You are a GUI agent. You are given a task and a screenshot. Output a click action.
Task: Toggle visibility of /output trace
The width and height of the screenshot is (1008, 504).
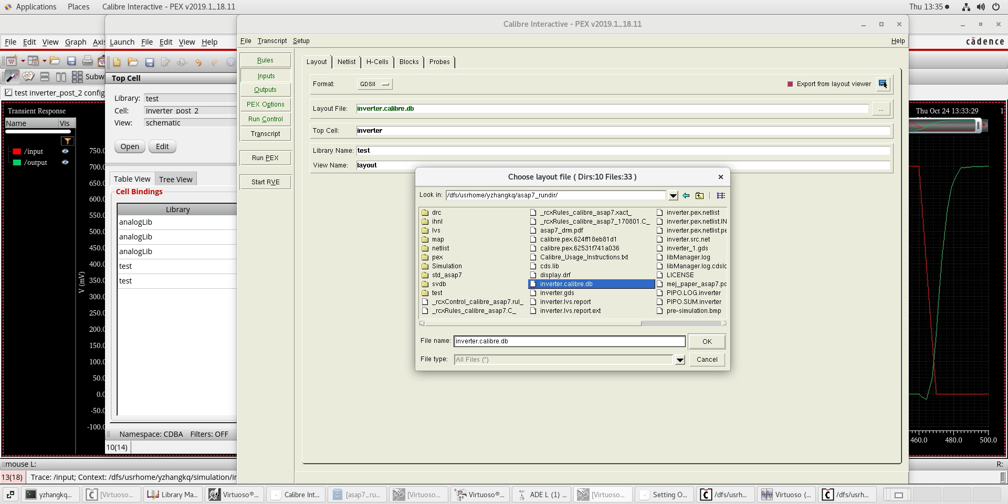tap(65, 162)
